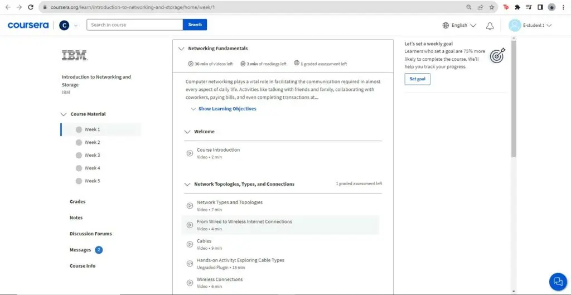Open the Cables video
Viewport: 571px width, 295px height.
tap(204, 241)
